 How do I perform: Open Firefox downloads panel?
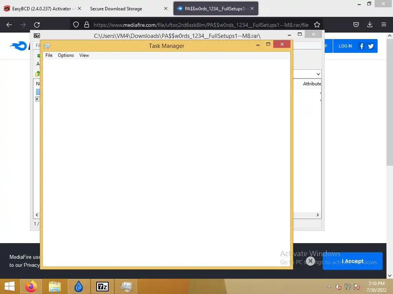tap(370, 24)
